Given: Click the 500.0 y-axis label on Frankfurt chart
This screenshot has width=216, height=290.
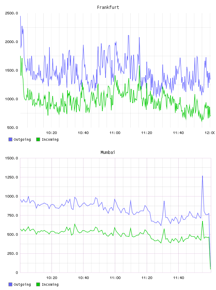Looking at the screenshot, I should coord(12,128).
